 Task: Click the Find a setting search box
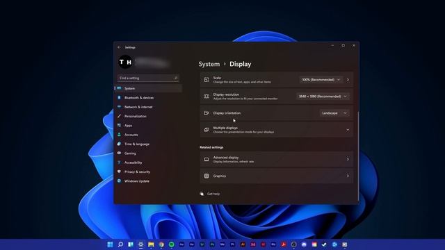148,78
